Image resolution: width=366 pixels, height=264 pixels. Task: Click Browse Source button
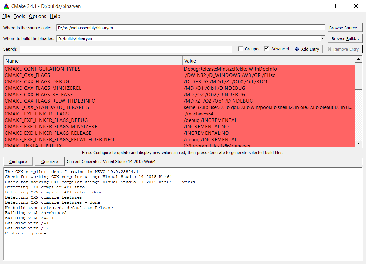(345, 28)
